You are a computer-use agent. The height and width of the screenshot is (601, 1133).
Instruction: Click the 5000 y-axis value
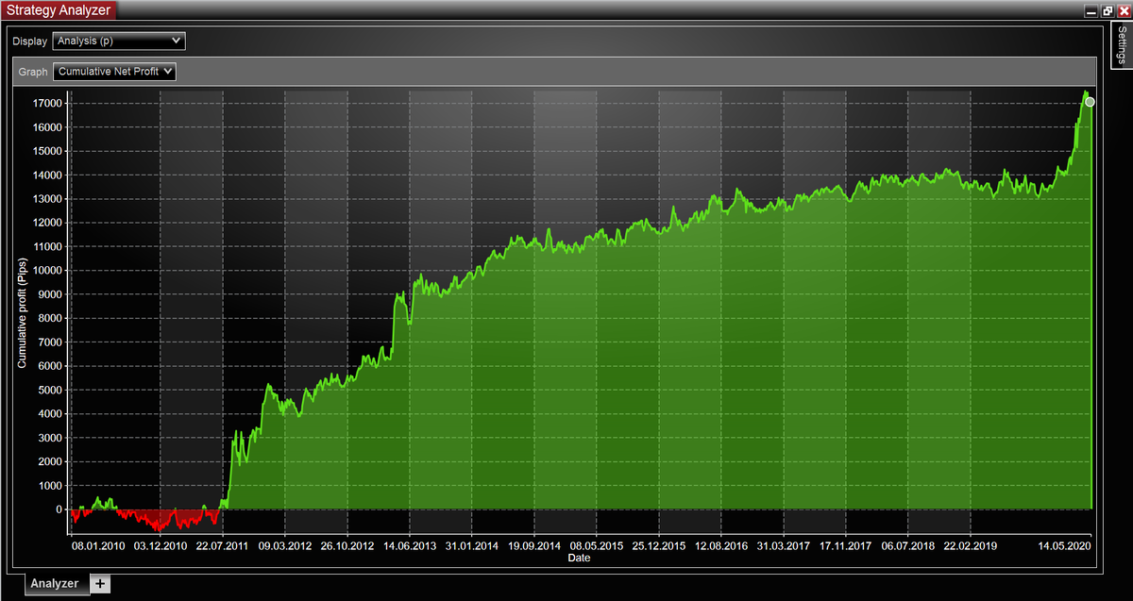tap(50, 390)
